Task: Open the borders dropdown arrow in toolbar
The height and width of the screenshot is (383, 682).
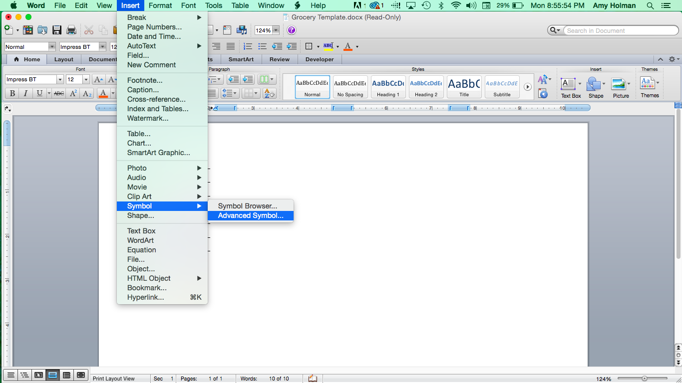Action: [318, 47]
